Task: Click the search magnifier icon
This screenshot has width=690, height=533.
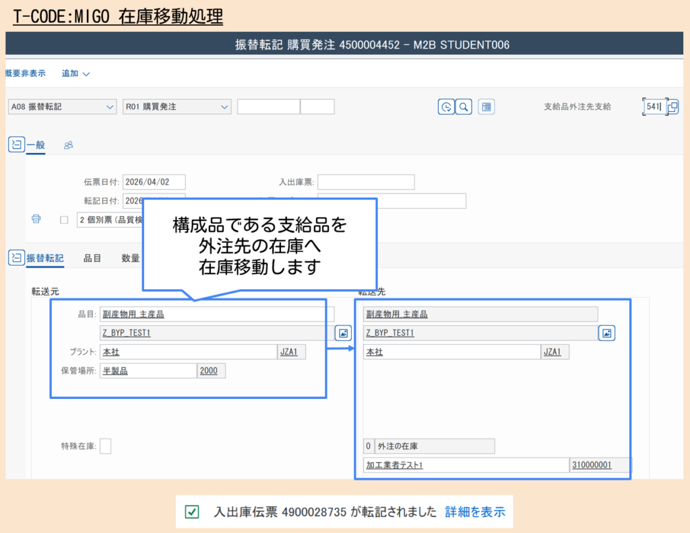Action: coord(463,106)
